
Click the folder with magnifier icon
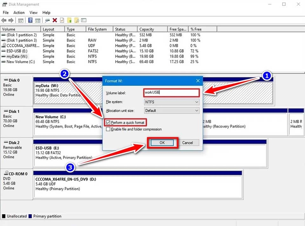[77, 20]
